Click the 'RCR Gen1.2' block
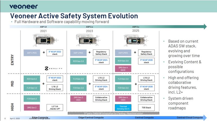The width and height of the screenshot is (217, 121). (x=32, y=79)
